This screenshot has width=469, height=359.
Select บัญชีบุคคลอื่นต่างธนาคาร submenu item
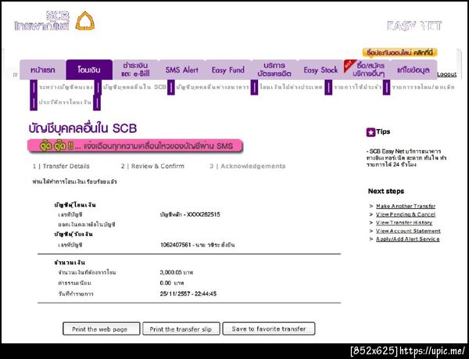pyautogui.click(x=213, y=87)
